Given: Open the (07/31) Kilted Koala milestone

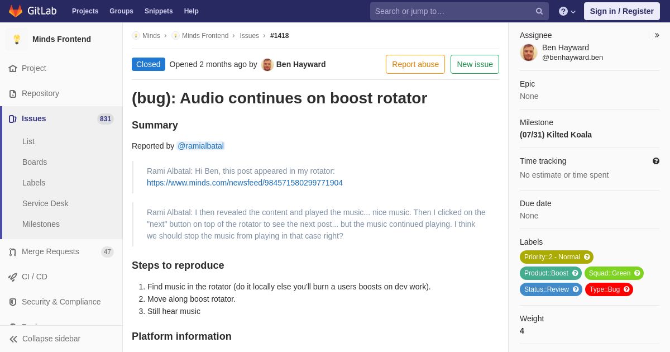Looking at the screenshot, I should tap(556, 135).
